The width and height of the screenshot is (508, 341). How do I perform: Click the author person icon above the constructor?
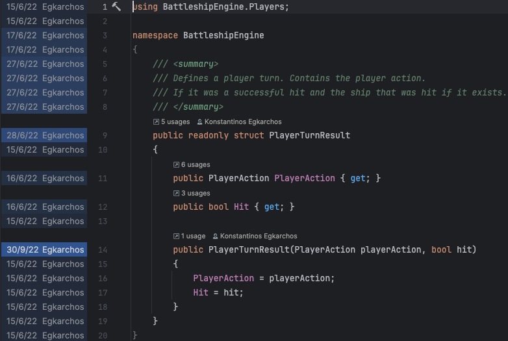coord(215,236)
